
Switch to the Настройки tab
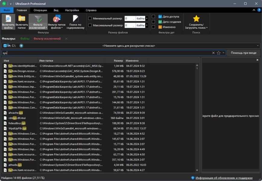[72, 10]
